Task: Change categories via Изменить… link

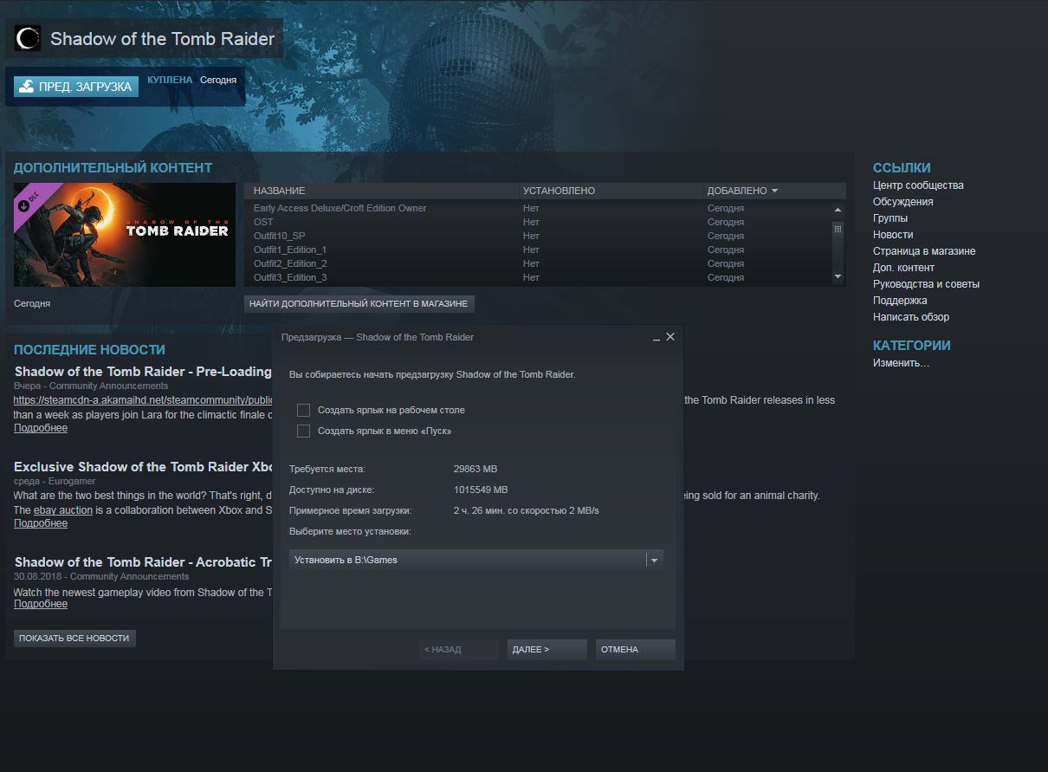Action: click(x=901, y=363)
